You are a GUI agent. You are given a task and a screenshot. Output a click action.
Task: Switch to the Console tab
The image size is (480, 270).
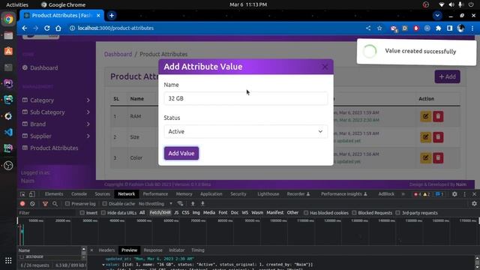[79, 194]
